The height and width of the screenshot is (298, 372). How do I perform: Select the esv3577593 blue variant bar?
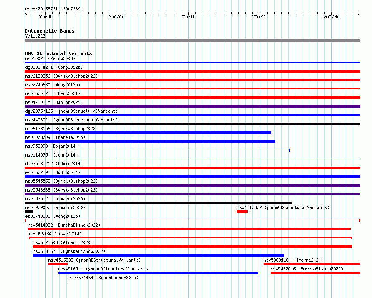pyautogui.click(x=192, y=177)
